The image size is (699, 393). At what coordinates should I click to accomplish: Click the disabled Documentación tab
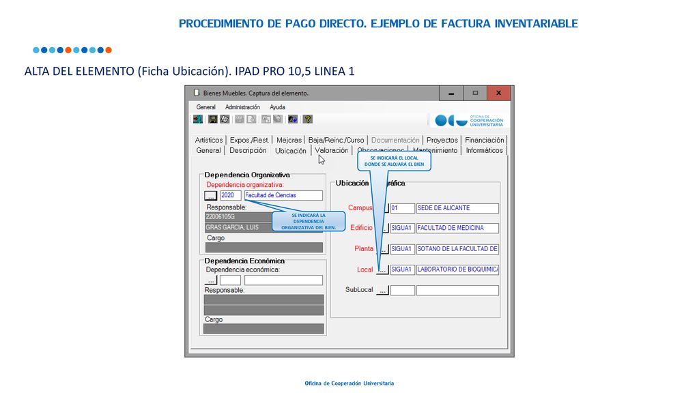tap(395, 140)
